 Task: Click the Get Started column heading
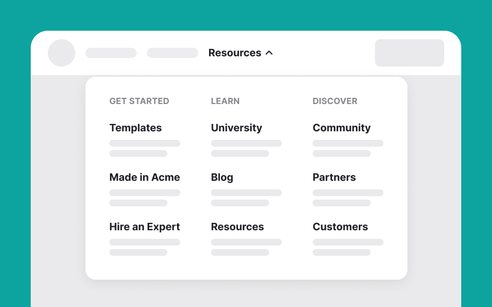coord(140,101)
